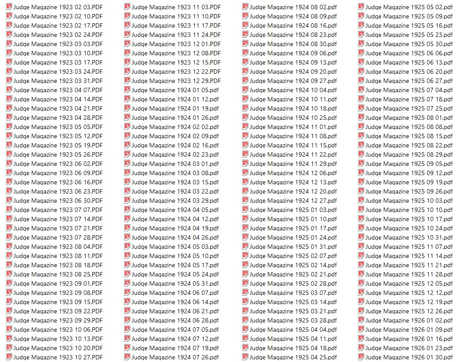Select file Judge Magazine 1923 04 07.PDF
Image resolution: width=456 pixels, height=362 pixels.
[54, 90]
